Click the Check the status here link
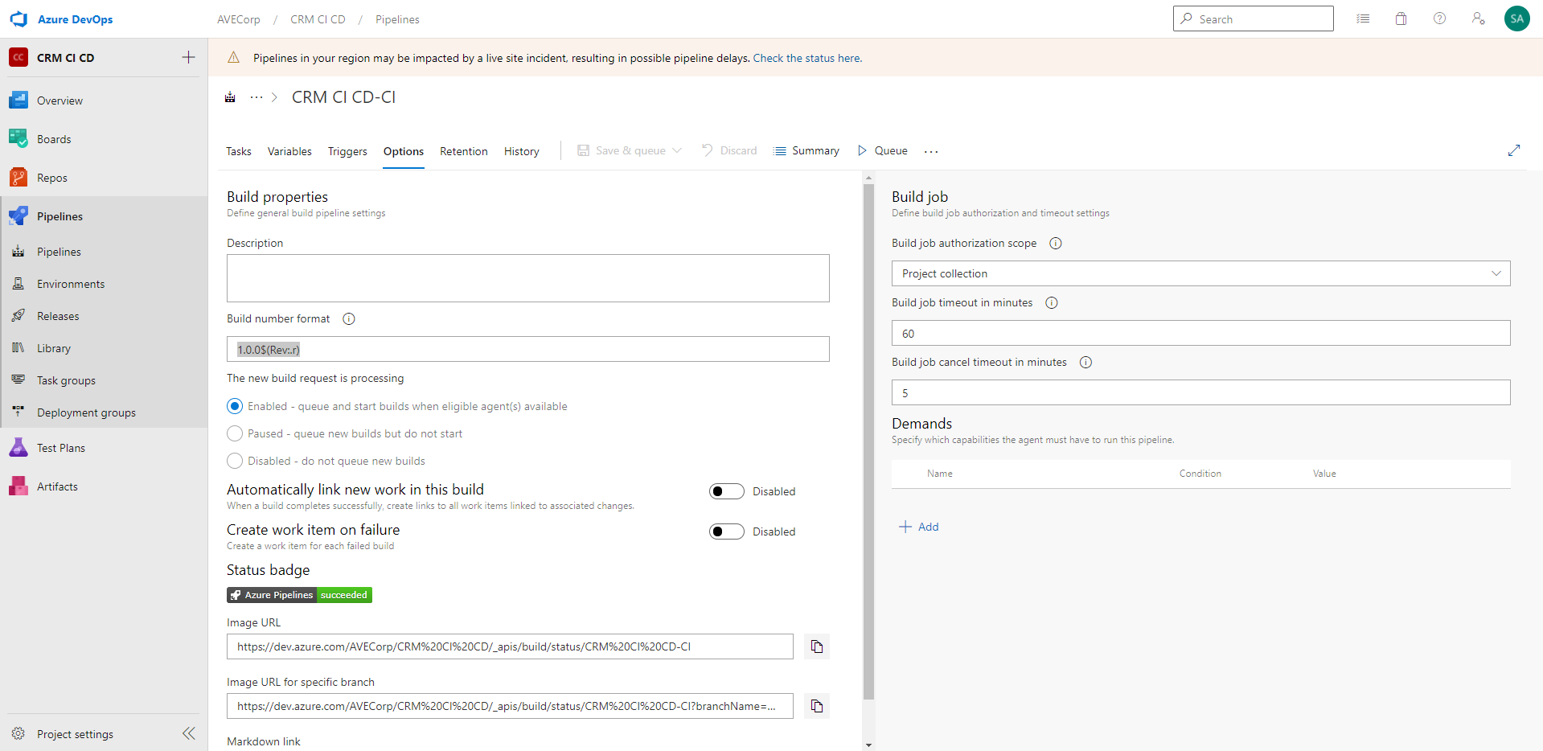 point(806,58)
